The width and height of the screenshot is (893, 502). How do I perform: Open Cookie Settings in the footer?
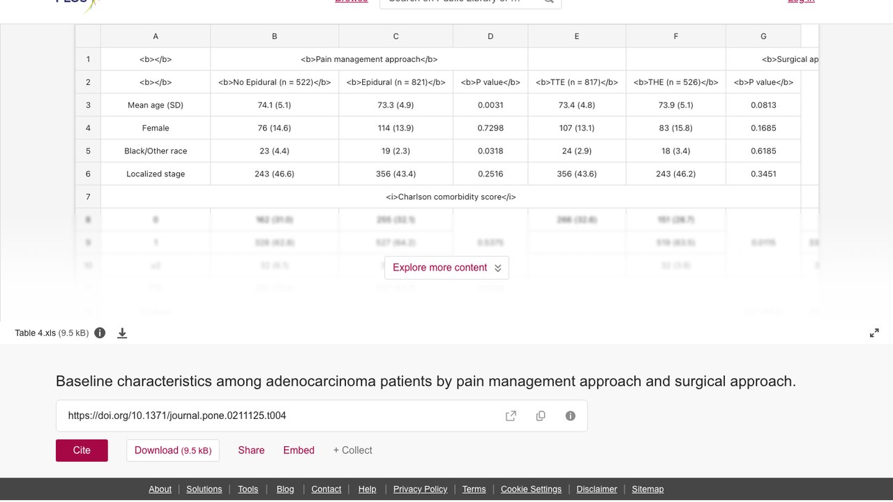[531, 489]
